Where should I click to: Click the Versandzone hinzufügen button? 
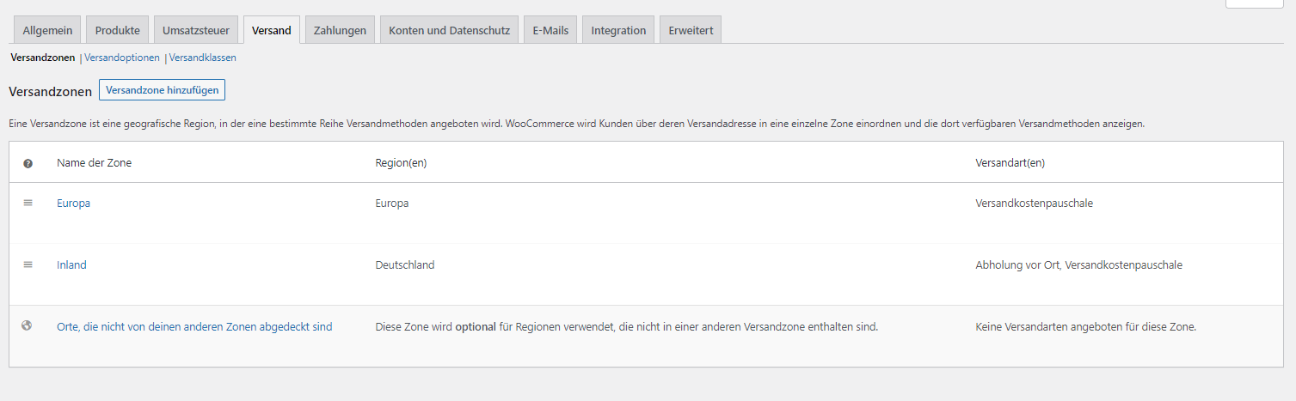pyautogui.click(x=162, y=89)
